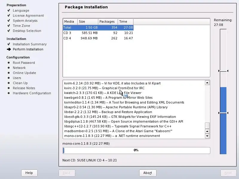Viewport: 239px width, 179px height.
Task: Click the Release Notes bullet icon
Action: [9, 88]
